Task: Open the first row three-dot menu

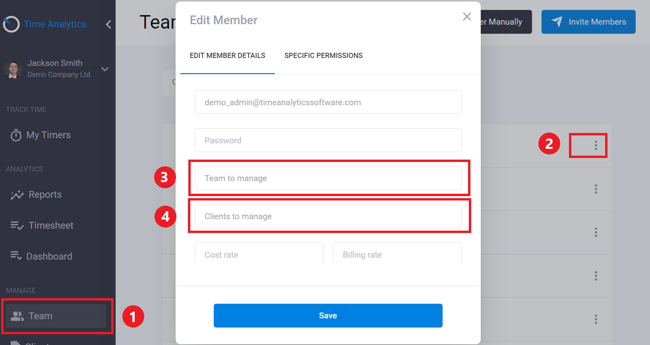Action: point(596,145)
